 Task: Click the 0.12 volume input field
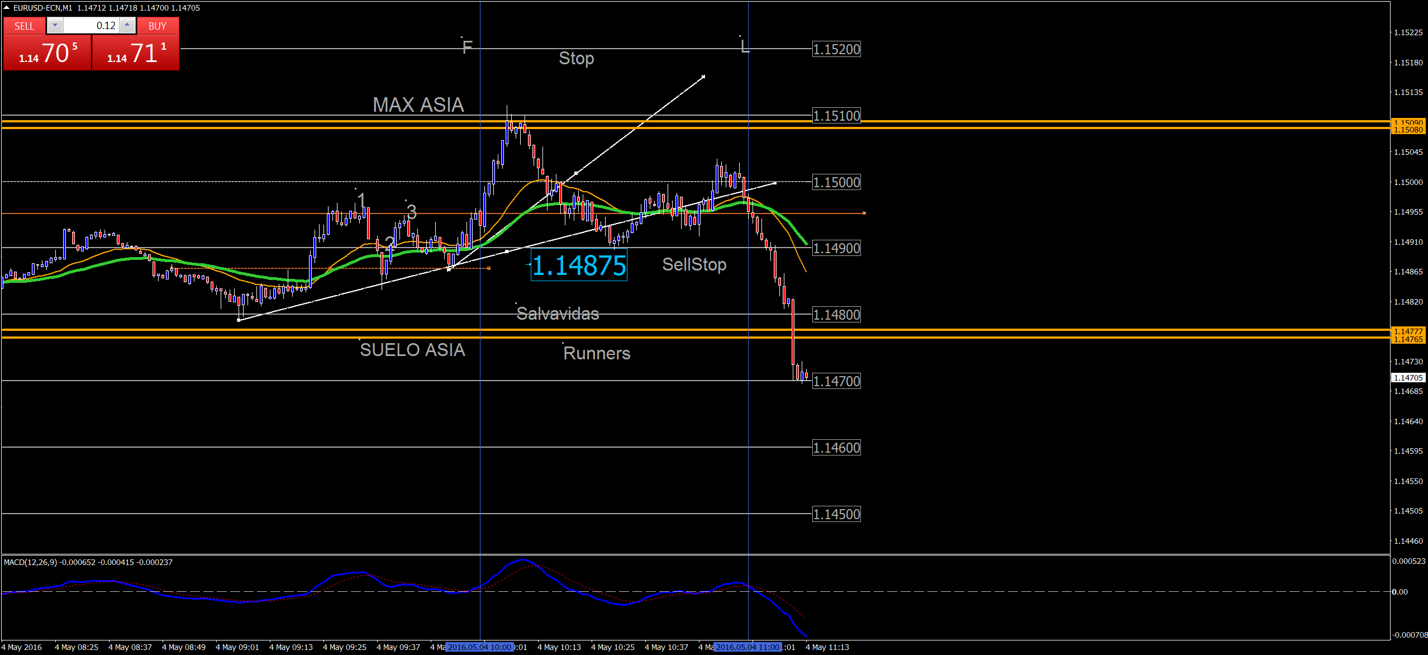pyautogui.click(x=91, y=26)
